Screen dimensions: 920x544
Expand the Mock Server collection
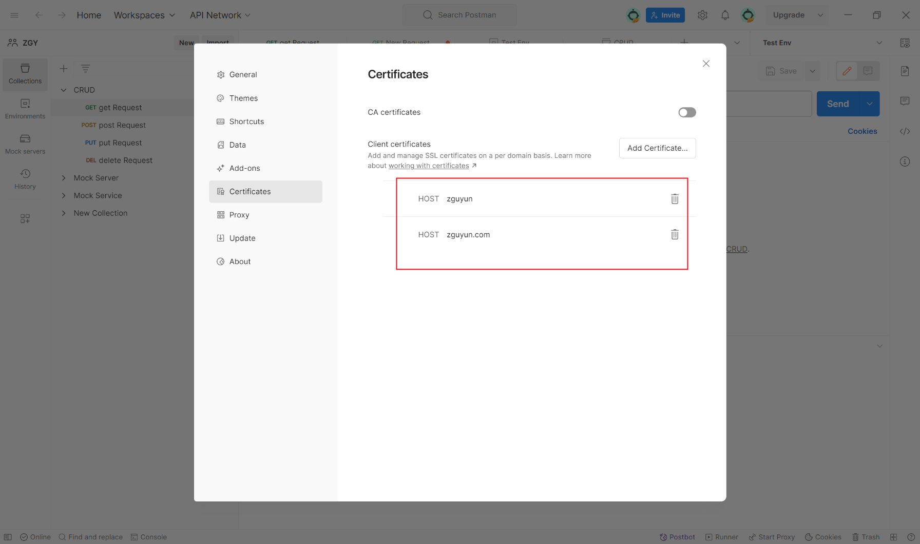pyautogui.click(x=64, y=178)
